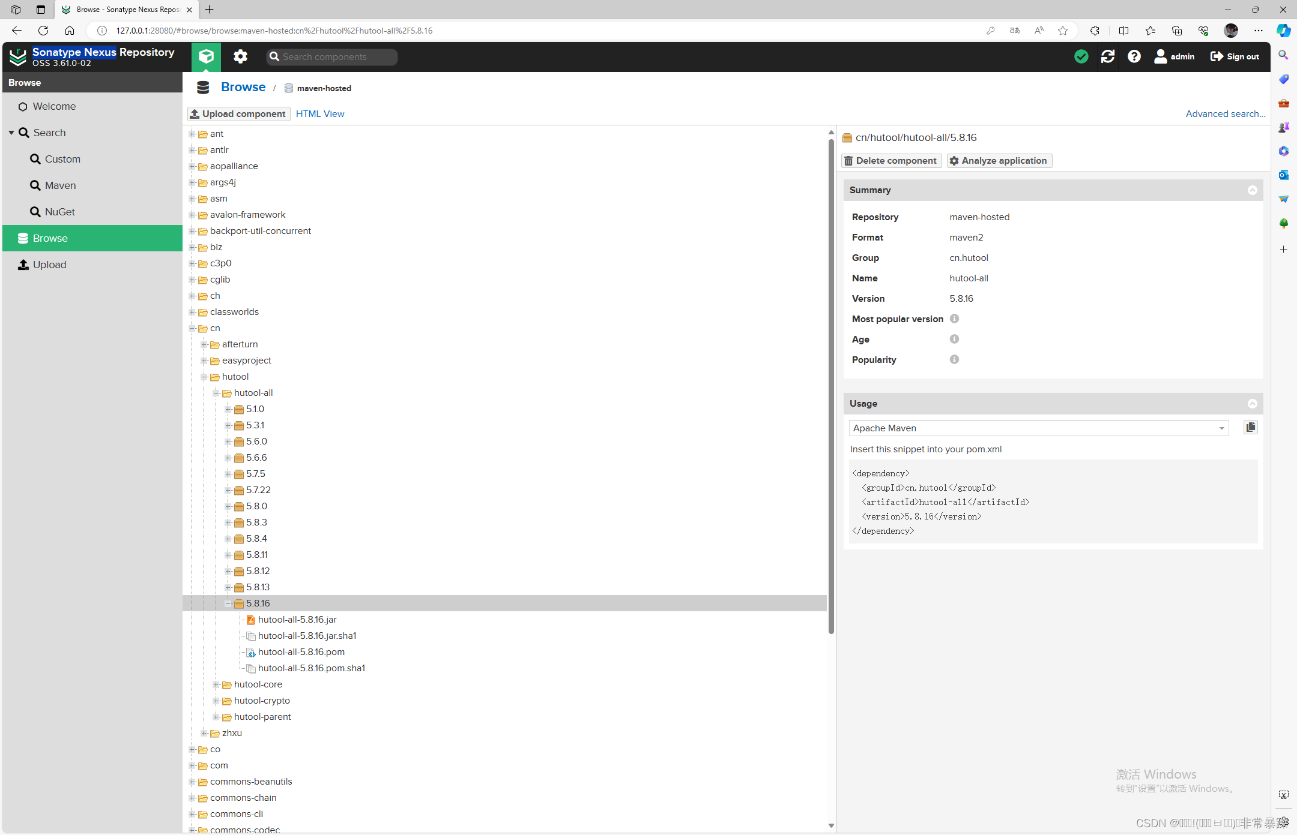Collapse the hutool-all folder node
Image resolution: width=1297 pixels, height=835 pixels.
click(216, 393)
